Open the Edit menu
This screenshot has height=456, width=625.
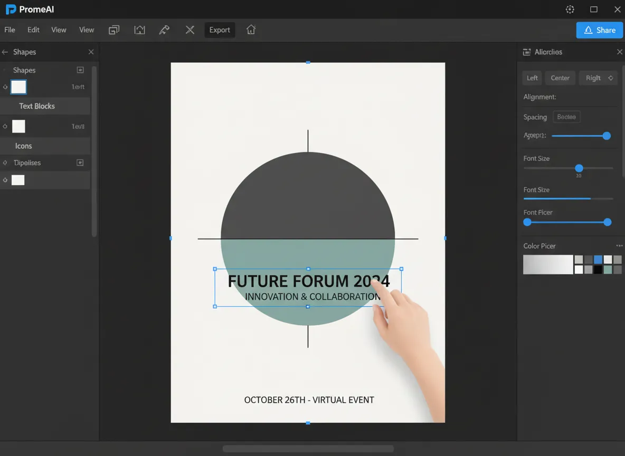(x=33, y=30)
